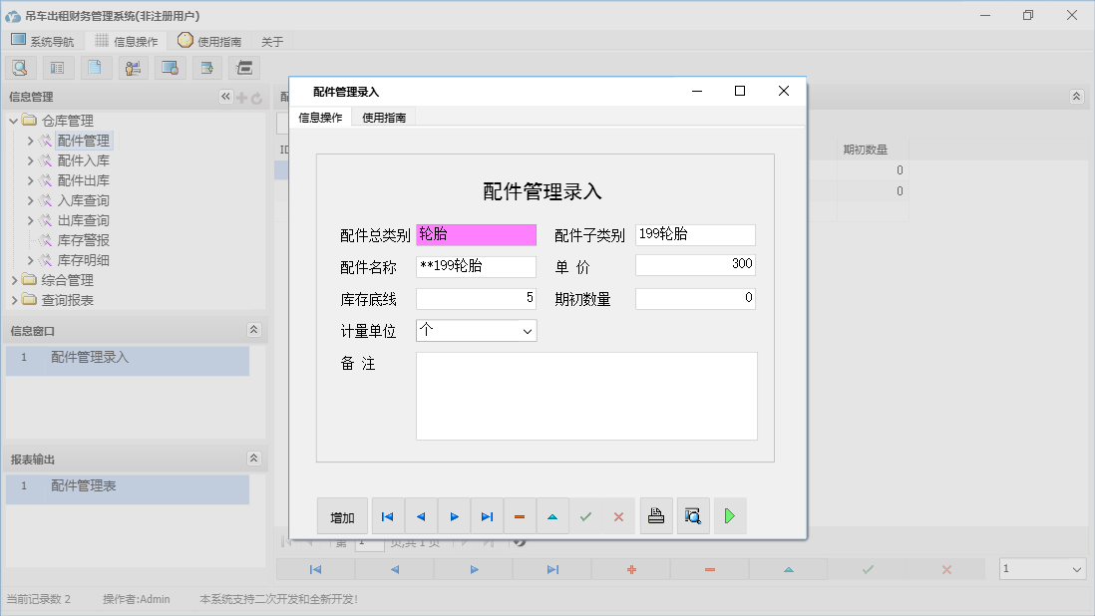Click the report view icon in main toolbar
The width and height of the screenshot is (1095, 616).
(x=57, y=67)
